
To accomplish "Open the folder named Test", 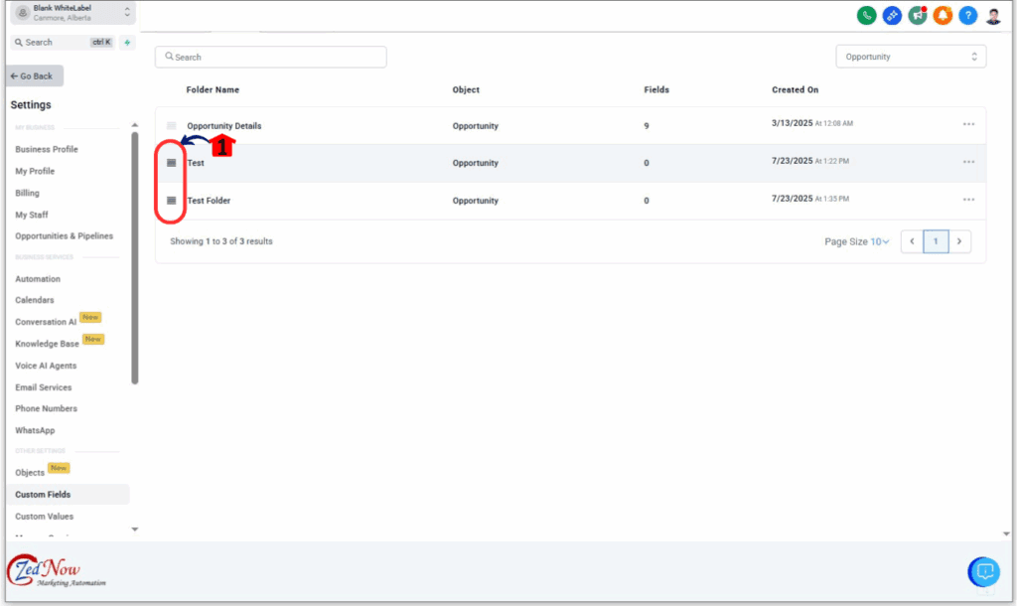I will coord(196,163).
